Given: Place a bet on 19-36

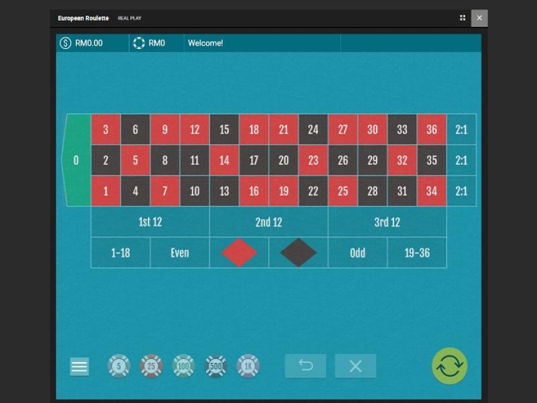Looking at the screenshot, I should pos(416,253).
